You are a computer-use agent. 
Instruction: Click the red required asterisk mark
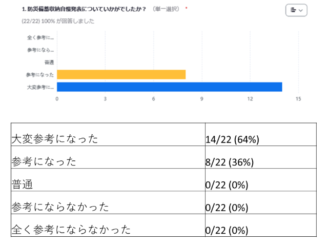[186, 9]
